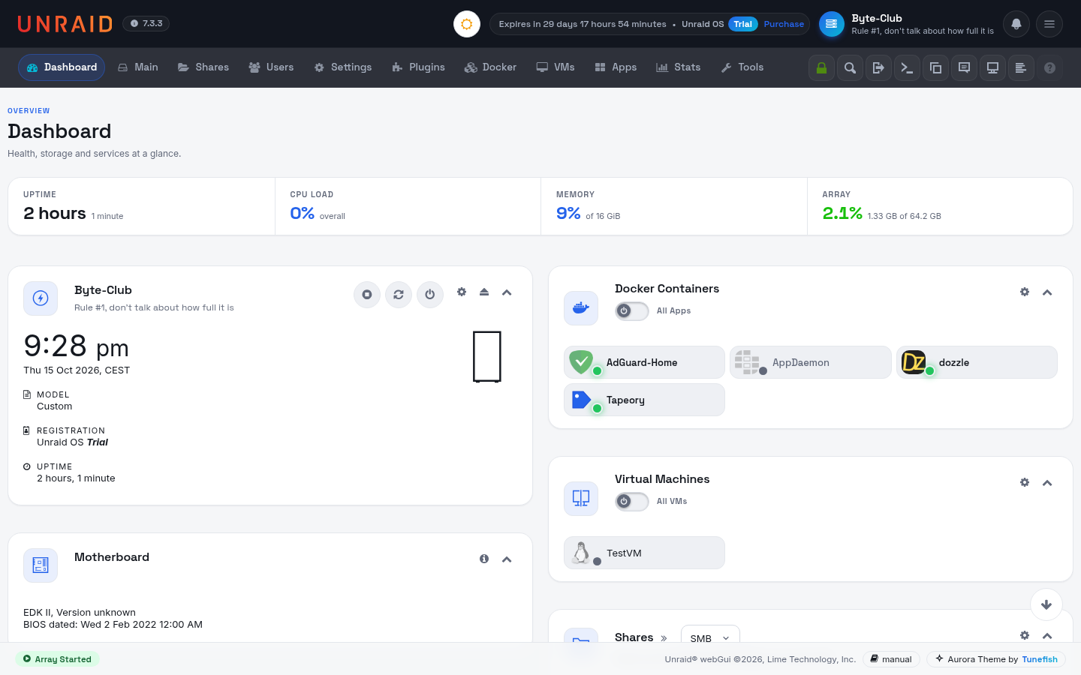This screenshot has width=1081, height=675.
Task: Click the eject icon in Byte-Club card
Action: coord(484,292)
